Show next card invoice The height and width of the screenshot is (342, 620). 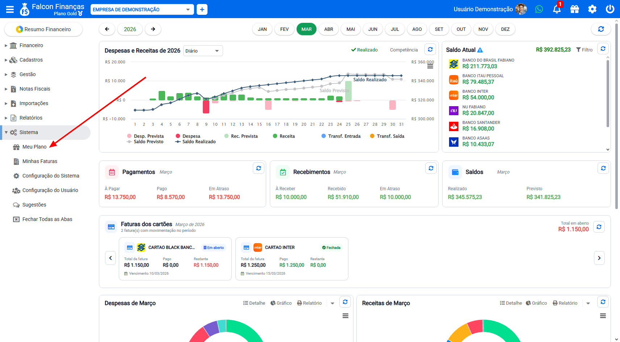[x=599, y=258]
